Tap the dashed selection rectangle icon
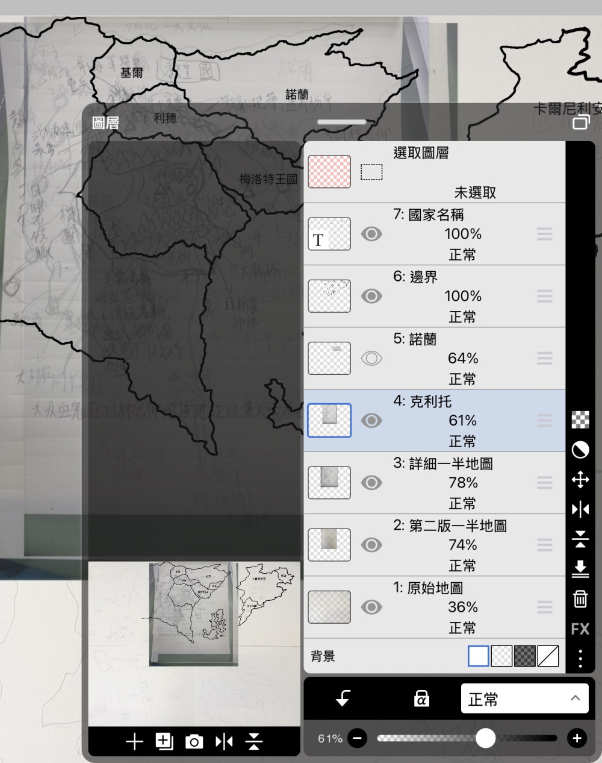Viewport: 602px width, 763px height. 371,172
